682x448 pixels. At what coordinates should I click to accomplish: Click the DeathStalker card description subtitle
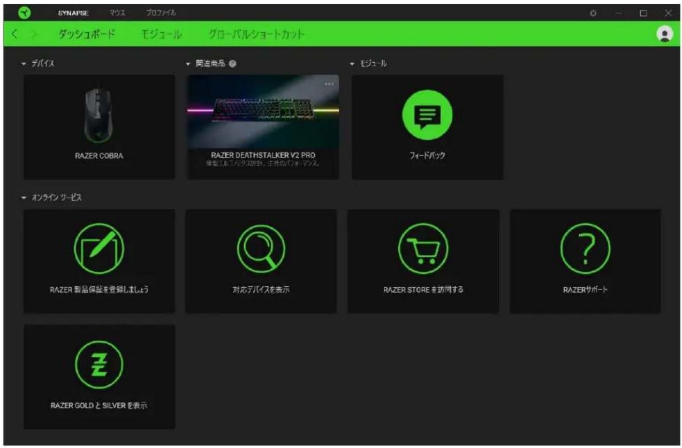pyautogui.click(x=263, y=163)
